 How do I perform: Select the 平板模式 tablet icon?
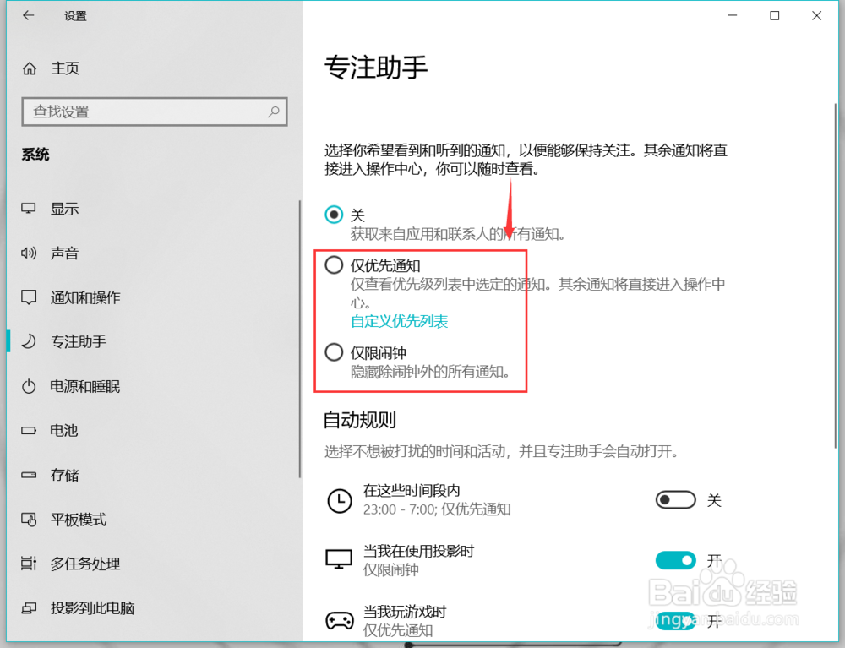29,520
